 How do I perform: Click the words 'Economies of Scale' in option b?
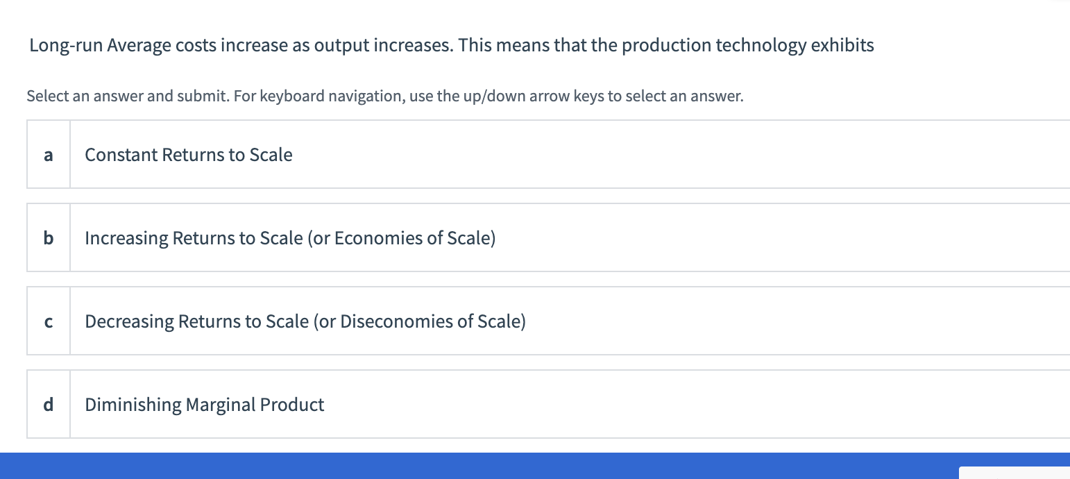click(413, 238)
